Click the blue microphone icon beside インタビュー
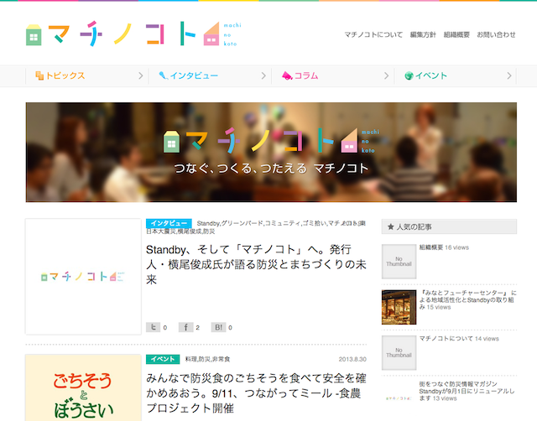The height and width of the screenshot is (421, 537). [163, 75]
